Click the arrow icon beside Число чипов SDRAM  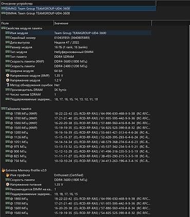[x=7, y=94]
